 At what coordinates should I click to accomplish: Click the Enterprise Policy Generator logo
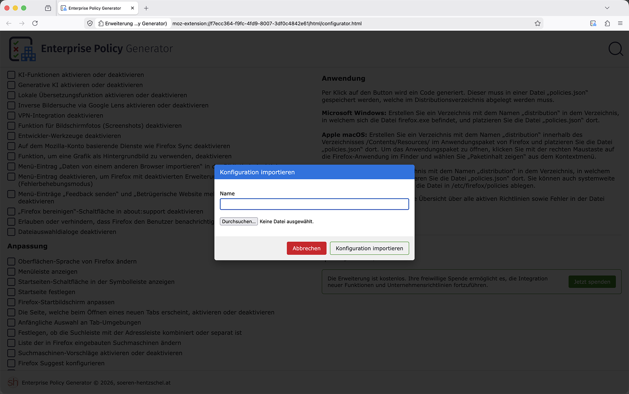pyautogui.click(x=22, y=49)
